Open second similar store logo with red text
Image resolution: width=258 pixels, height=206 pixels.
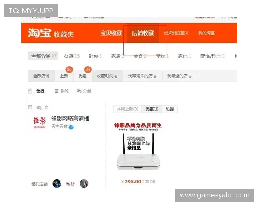tap(71, 184)
